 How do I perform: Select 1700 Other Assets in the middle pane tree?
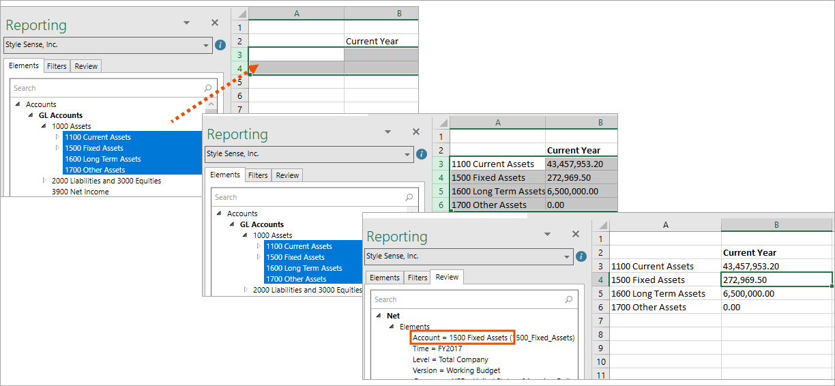(296, 279)
